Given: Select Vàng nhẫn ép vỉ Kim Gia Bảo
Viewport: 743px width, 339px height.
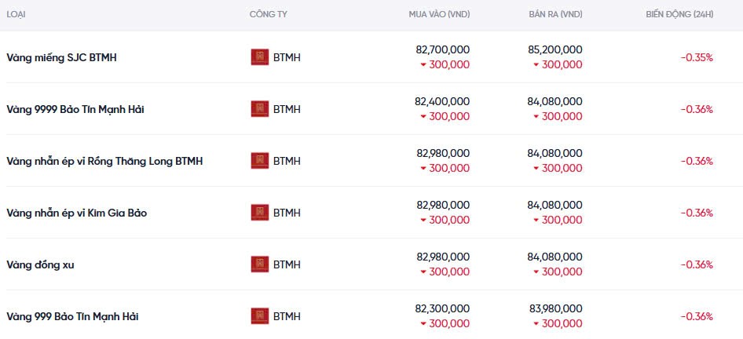Looking at the screenshot, I should (76, 213).
